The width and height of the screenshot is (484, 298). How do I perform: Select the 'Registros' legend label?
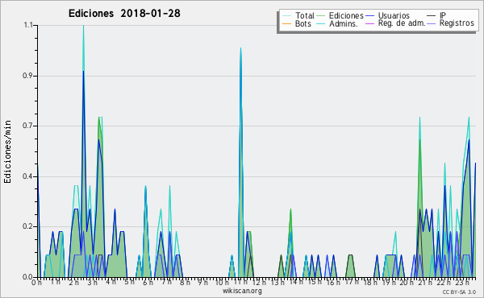[x=457, y=23]
